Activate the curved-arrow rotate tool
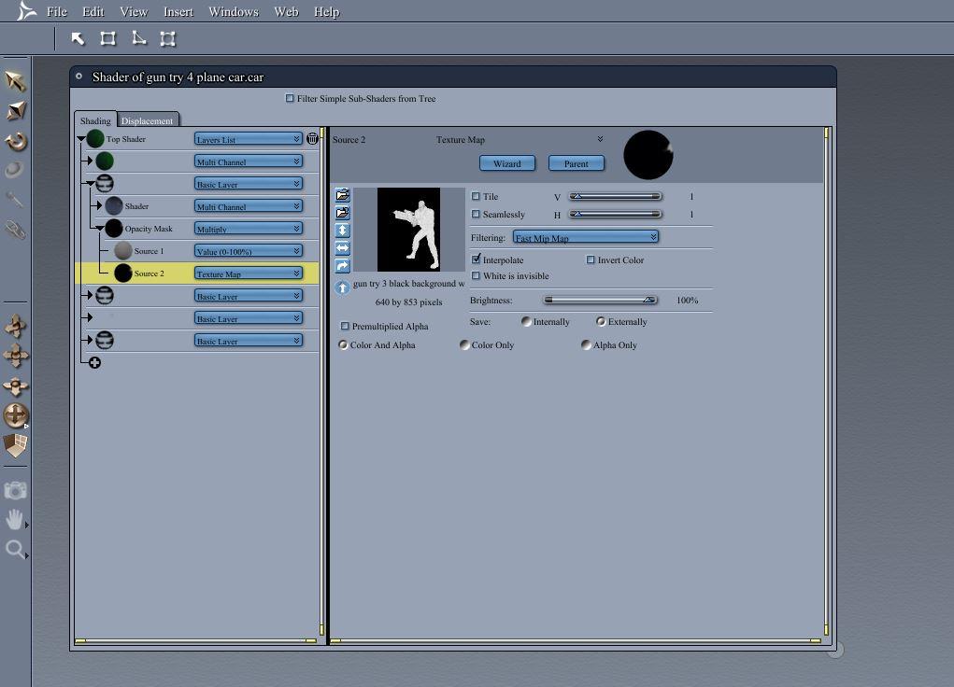The height and width of the screenshot is (687, 954). [x=16, y=141]
